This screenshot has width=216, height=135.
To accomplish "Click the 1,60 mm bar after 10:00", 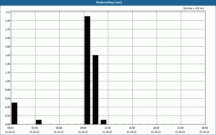I will [96, 90].
